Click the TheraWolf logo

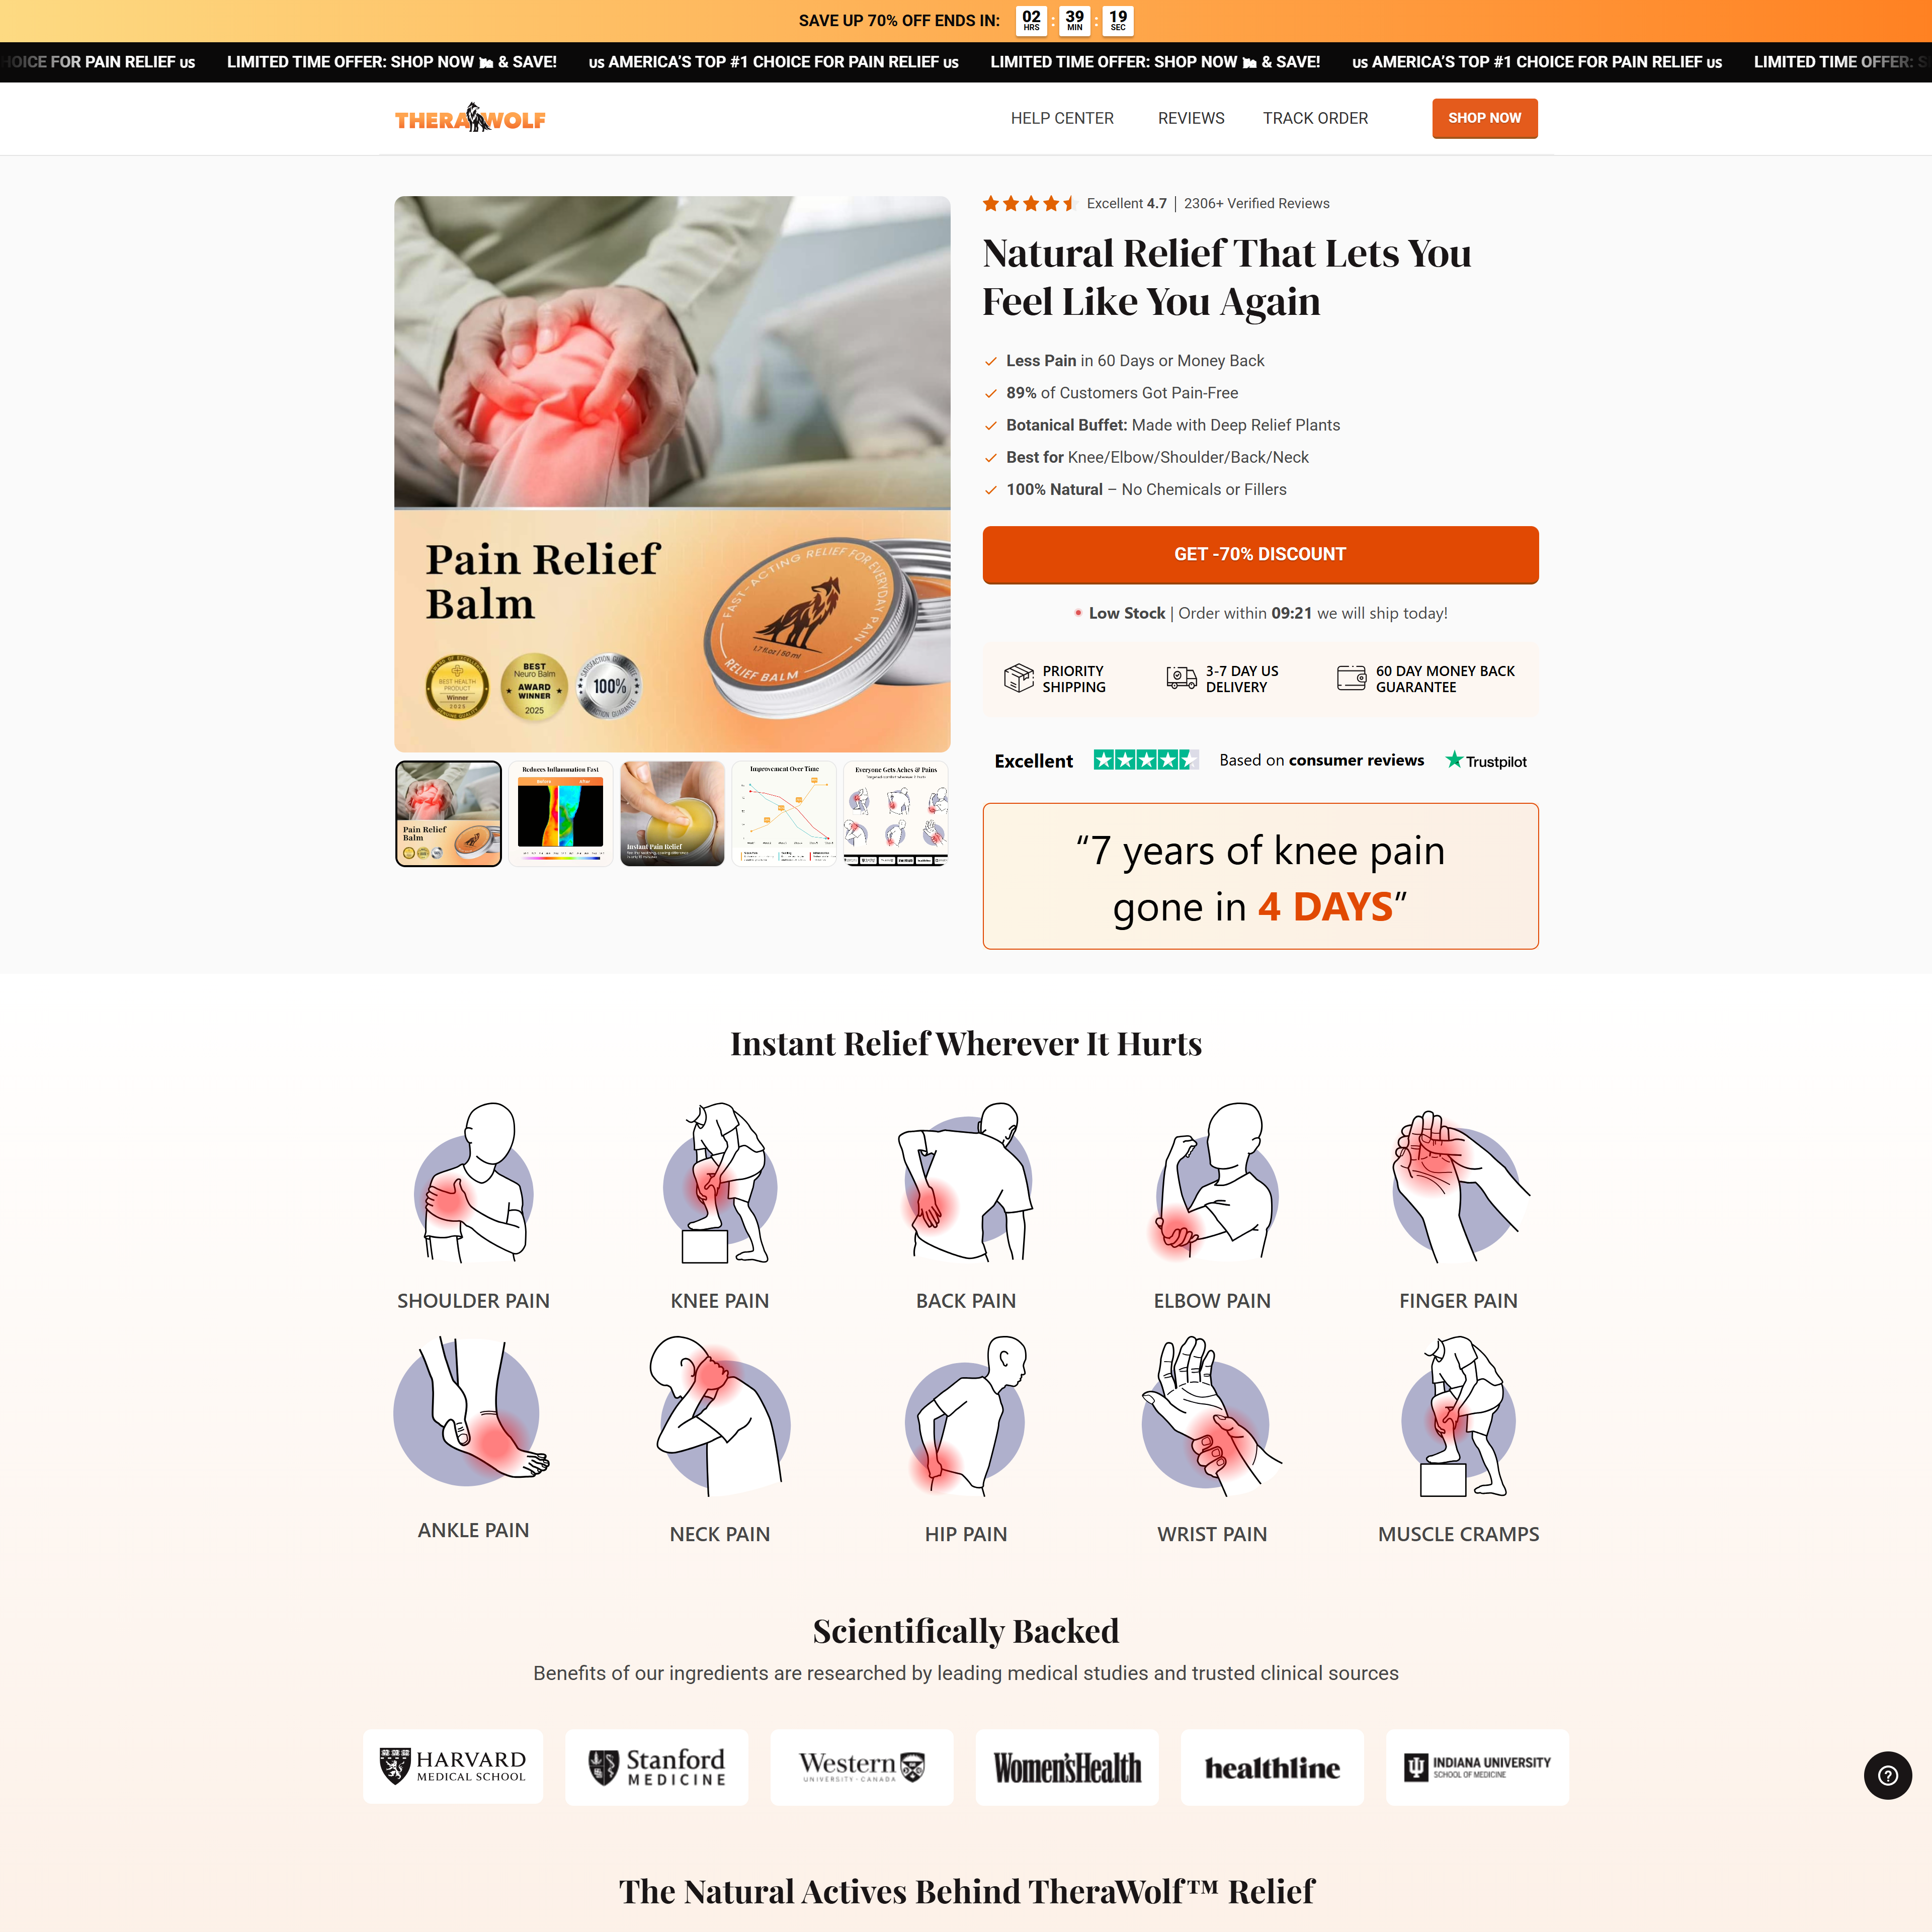click(x=470, y=118)
